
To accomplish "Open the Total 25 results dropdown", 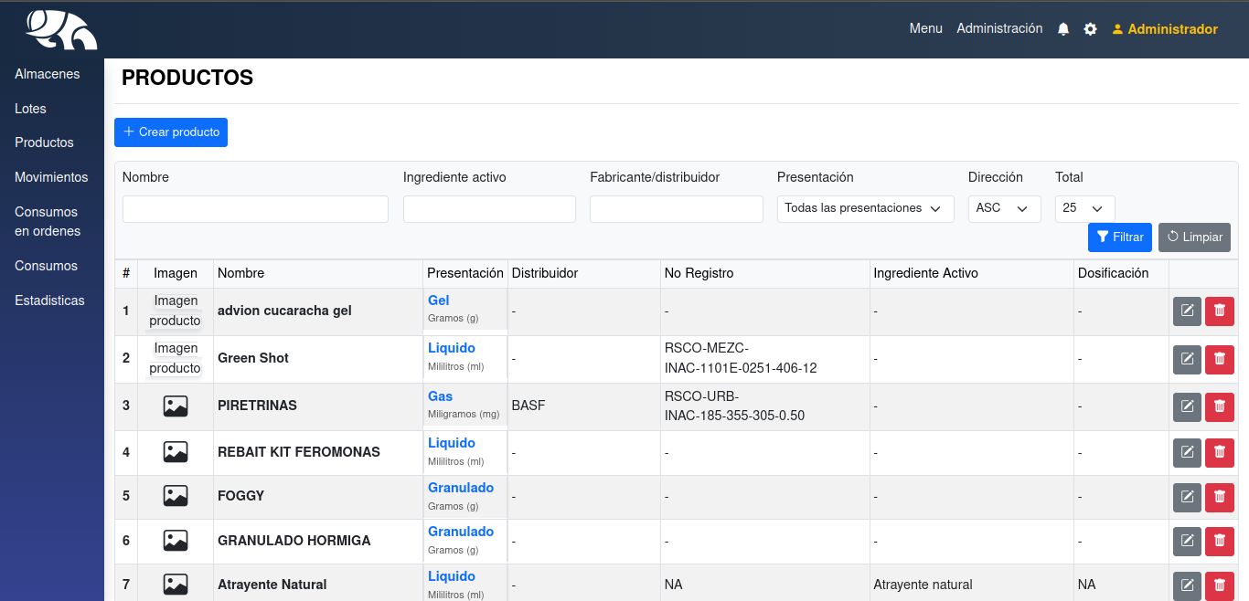I will pyautogui.click(x=1084, y=208).
